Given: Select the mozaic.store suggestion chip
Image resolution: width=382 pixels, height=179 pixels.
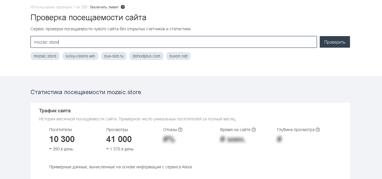Looking at the screenshot, I should 45,56.
